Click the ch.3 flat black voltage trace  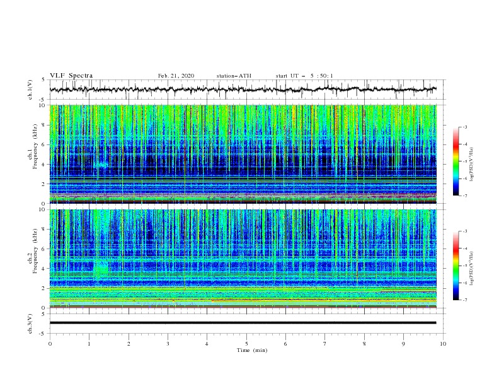[243, 323]
